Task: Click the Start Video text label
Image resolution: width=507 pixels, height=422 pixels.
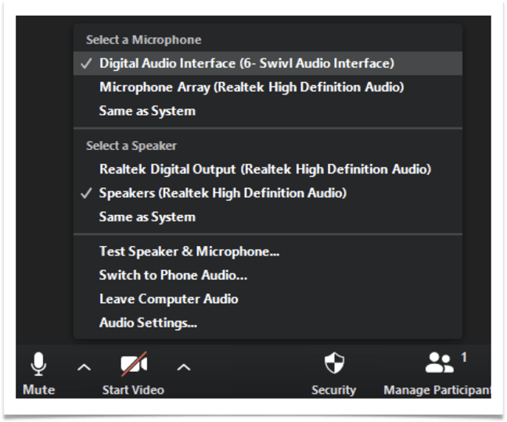Action: coord(133,389)
